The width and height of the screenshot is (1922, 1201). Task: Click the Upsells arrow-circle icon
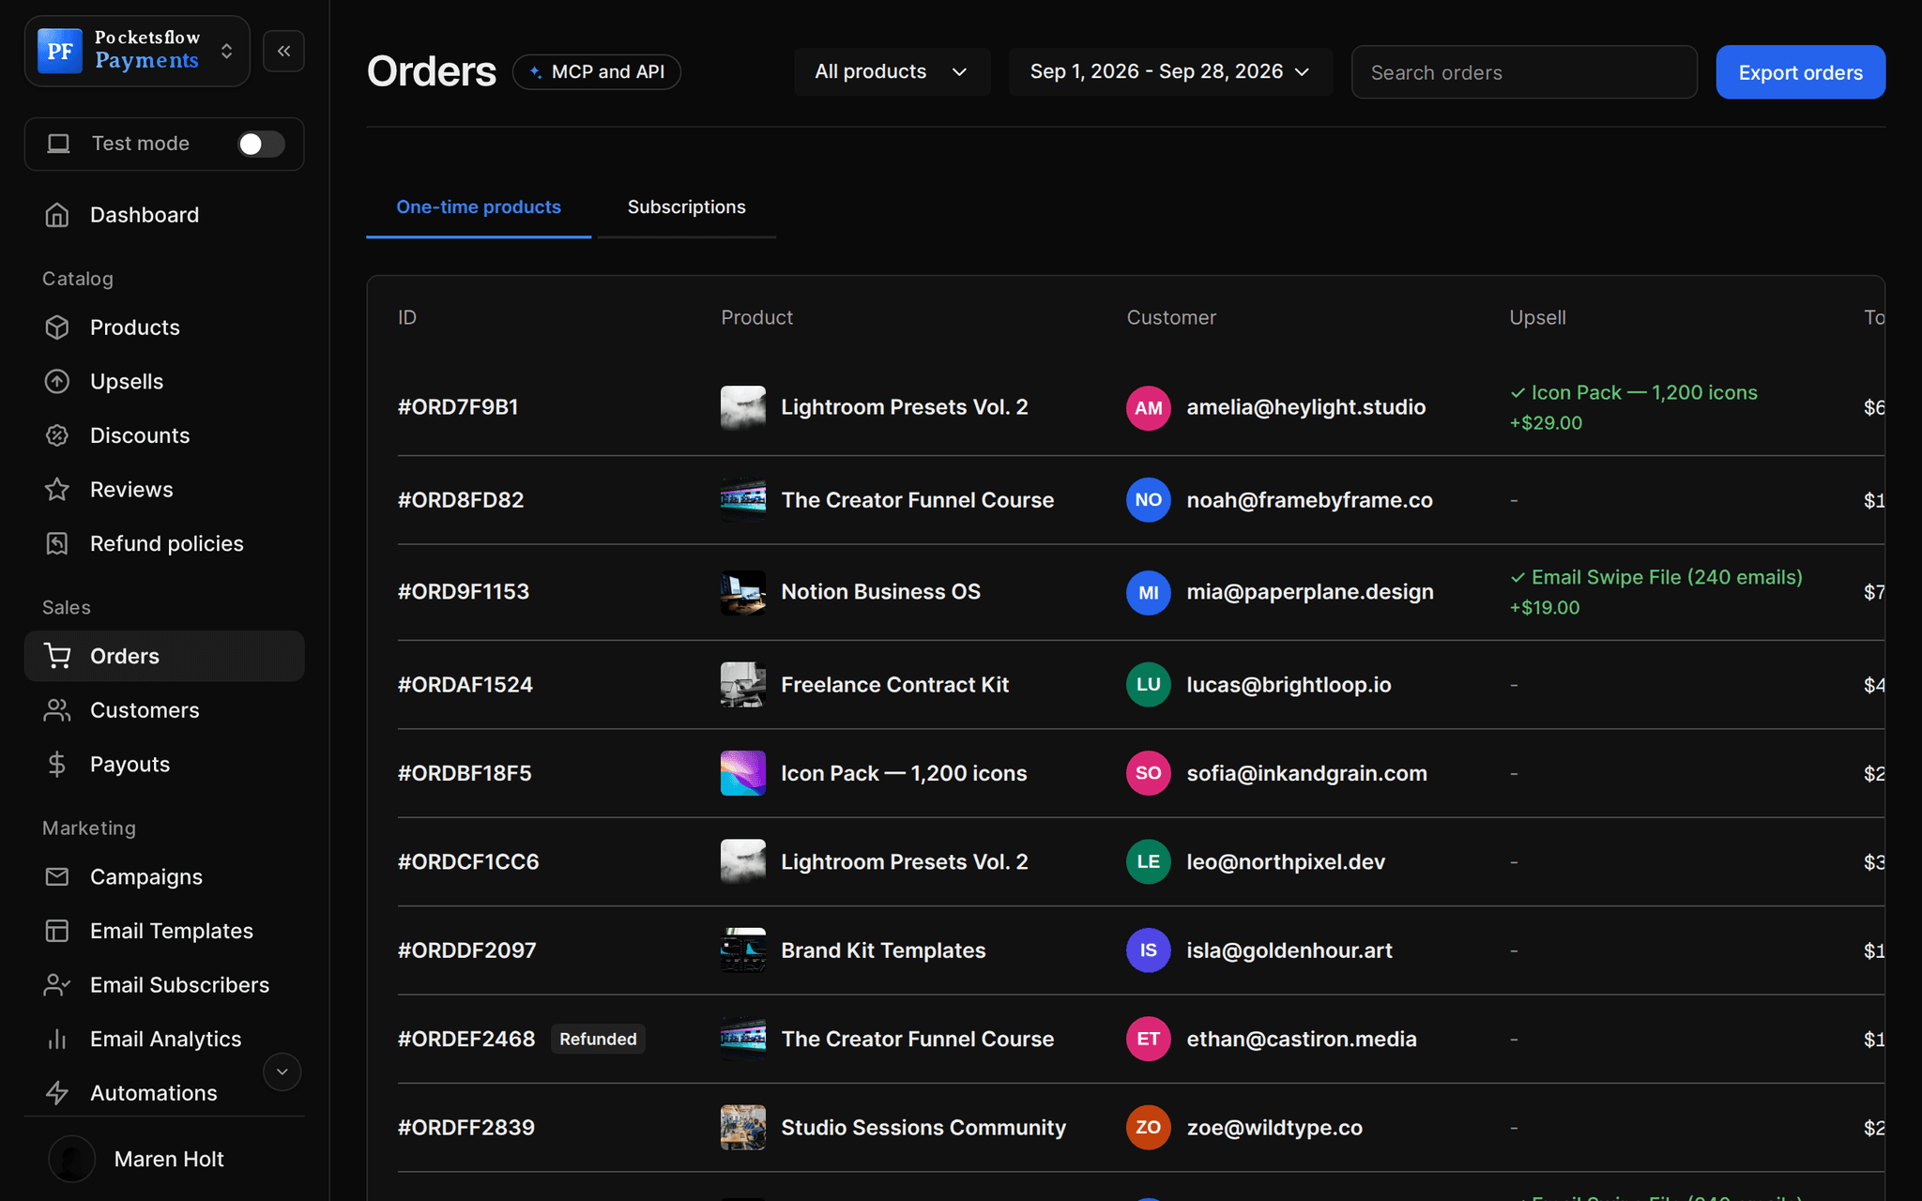(57, 382)
